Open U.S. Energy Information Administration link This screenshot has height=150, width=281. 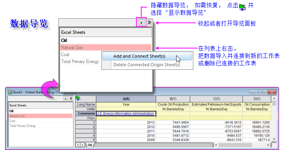125,113
